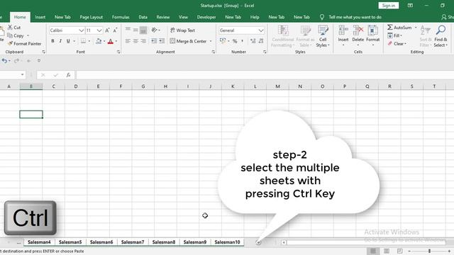This screenshot has width=454, height=255.
Task: Click the Accounting Number Format icon
Action: [x=223, y=41]
